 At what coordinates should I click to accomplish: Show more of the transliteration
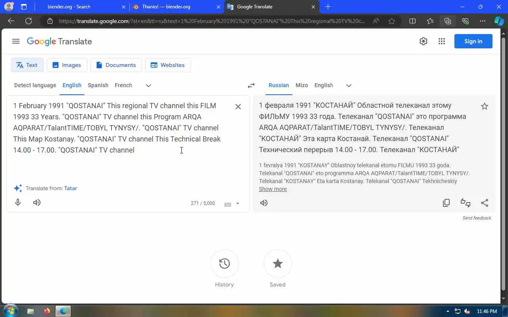273,189
